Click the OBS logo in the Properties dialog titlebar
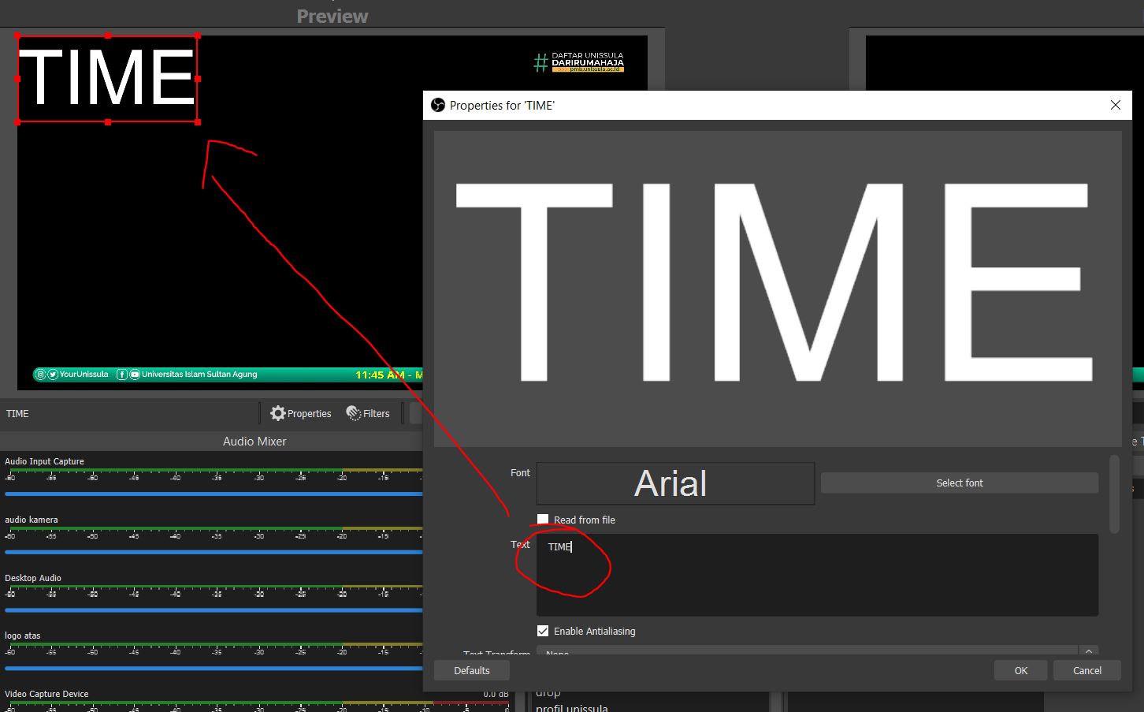Screen dimensions: 1144x712 [x=436, y=104]
